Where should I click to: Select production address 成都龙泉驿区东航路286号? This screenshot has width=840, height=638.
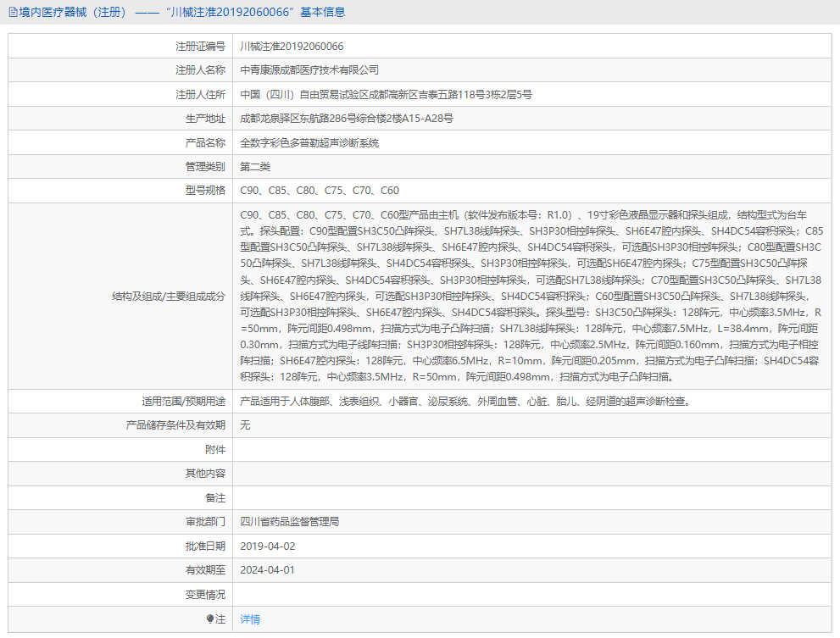tap(347, 119)
